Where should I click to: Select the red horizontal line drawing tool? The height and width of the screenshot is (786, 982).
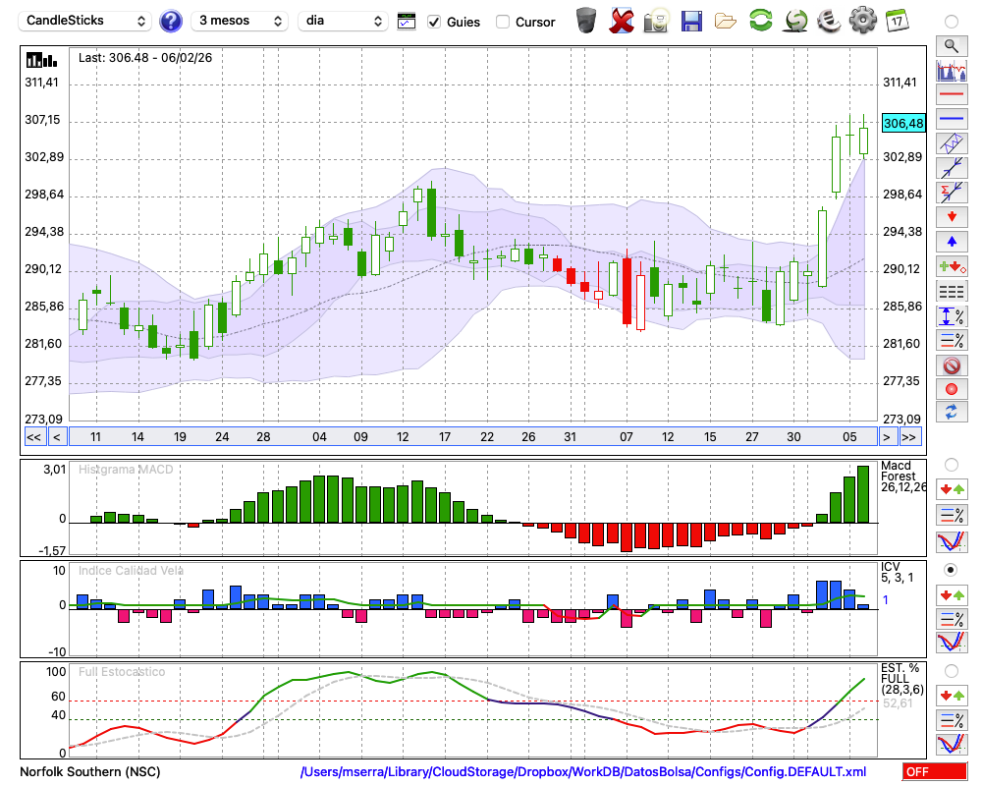[x=951, y=95]
